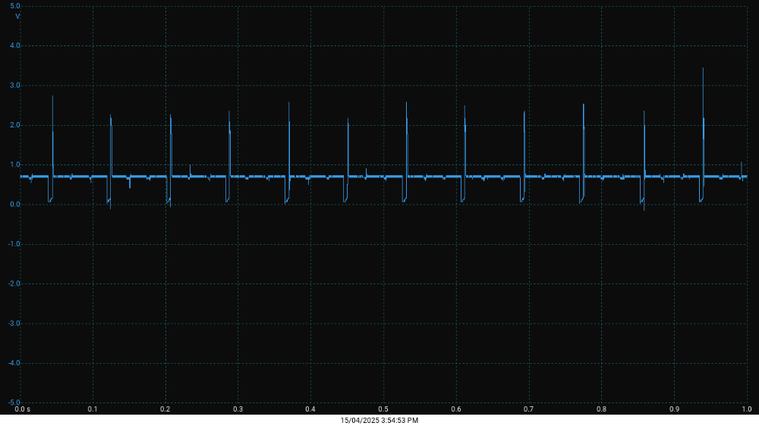Select the 3.0 voltage axis label
Viewport: 759px width, 426px height.
[15, 86]
